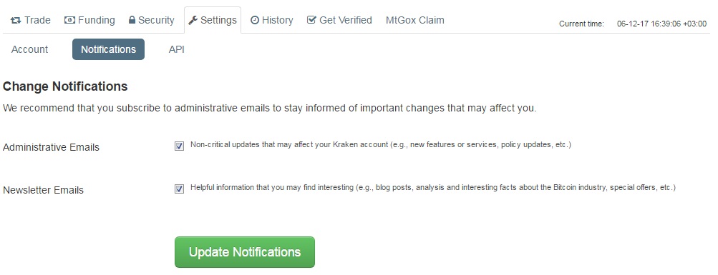Uncheck the Newsletter Emails checkbox
Image resolution: width=718 pixels, height=275 pixels.
coord(179,189)
